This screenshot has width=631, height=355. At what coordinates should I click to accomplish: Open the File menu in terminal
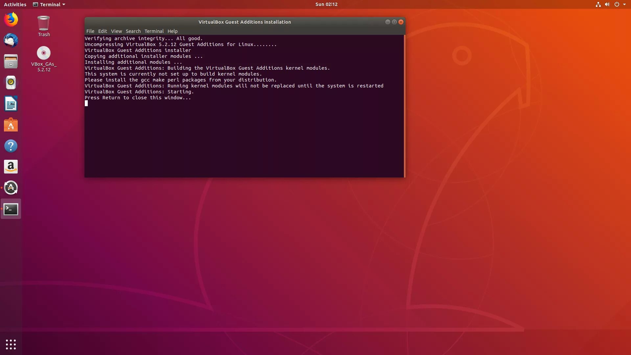click(90, 31)
